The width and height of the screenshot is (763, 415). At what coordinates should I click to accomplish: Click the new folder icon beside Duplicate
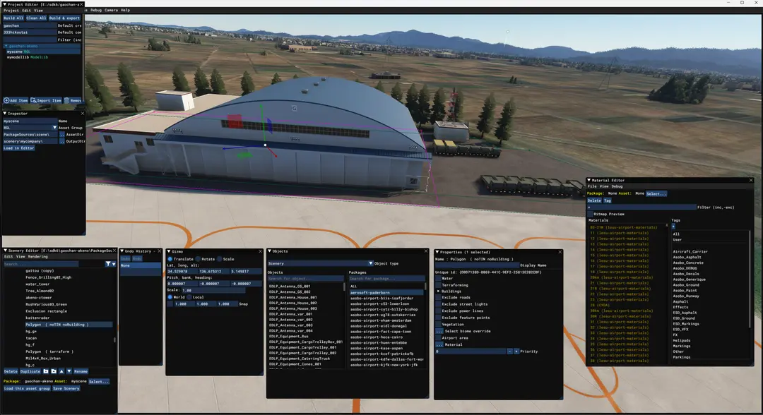pyautogui.click(x=46, y=371)
